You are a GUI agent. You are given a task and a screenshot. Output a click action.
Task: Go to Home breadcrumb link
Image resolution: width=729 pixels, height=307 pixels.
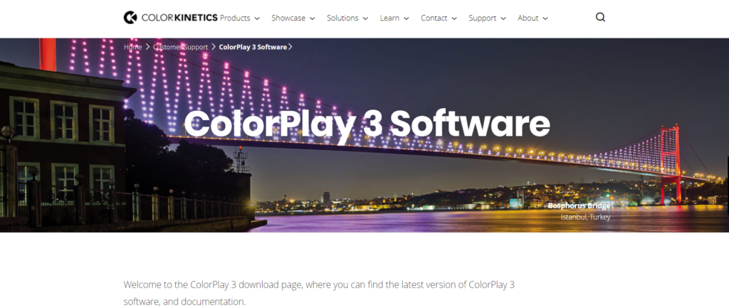132,47
